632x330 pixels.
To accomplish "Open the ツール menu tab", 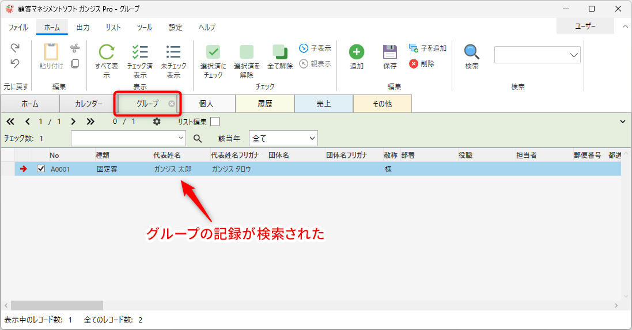I will 145,27.
